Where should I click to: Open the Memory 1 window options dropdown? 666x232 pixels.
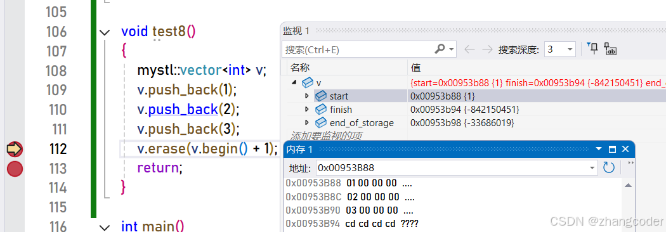click(x=599, y=150)
